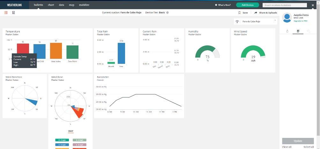Select the DAY range under Wind Rose

(x=71, y=131)
